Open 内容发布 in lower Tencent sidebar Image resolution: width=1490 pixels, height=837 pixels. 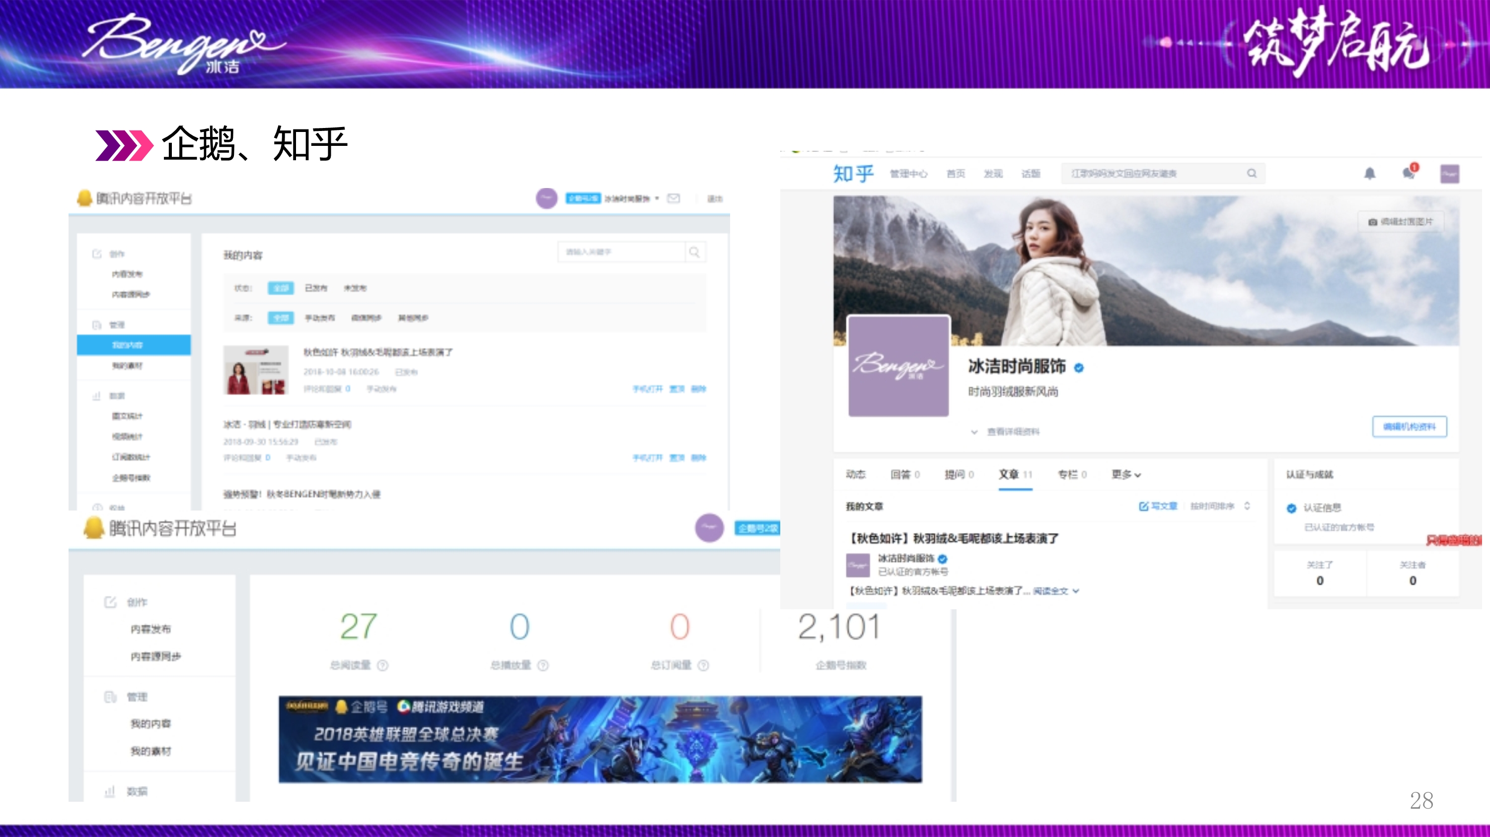[x=150, y=629]
